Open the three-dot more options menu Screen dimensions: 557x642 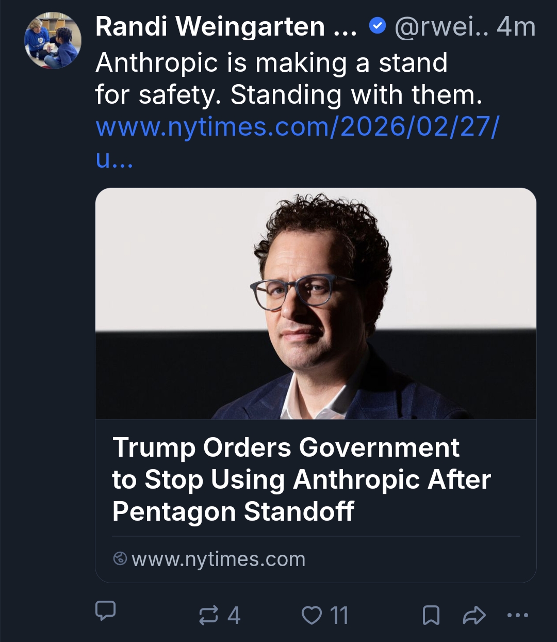click(518, 615)
